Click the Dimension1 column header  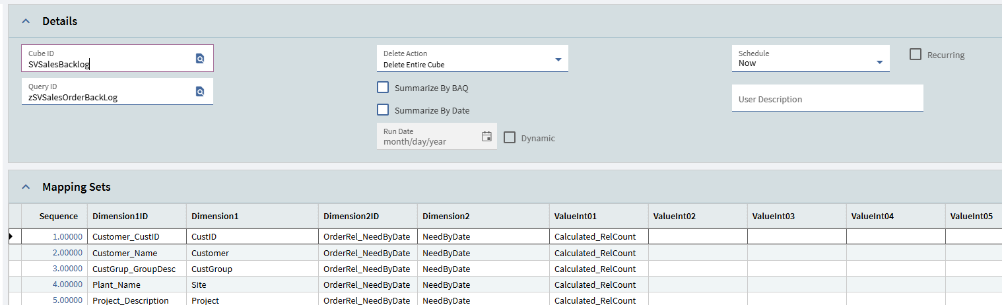pos(252,216)
